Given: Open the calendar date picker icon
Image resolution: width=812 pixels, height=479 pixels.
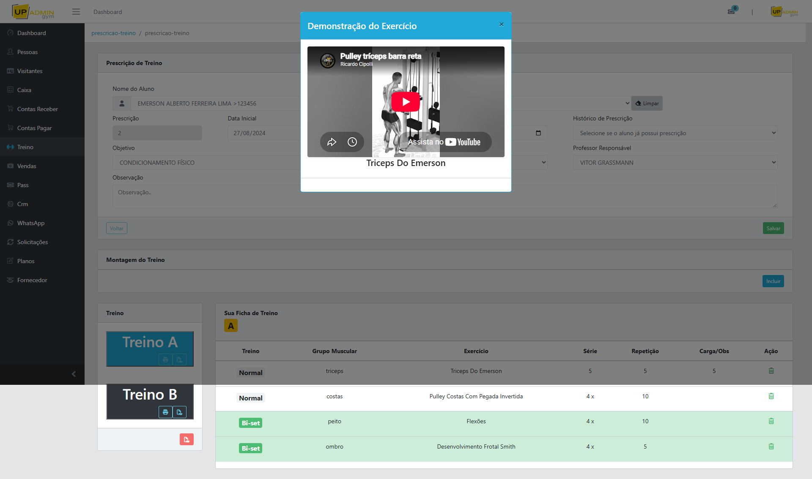Looking at the screenshot, I should pos(538,133).
